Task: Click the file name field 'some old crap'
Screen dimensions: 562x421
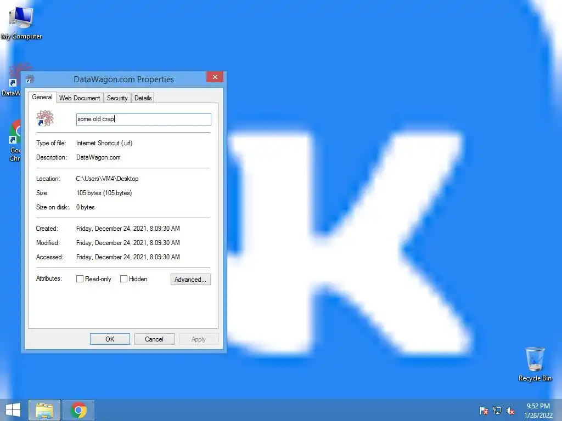Action: 143,120
